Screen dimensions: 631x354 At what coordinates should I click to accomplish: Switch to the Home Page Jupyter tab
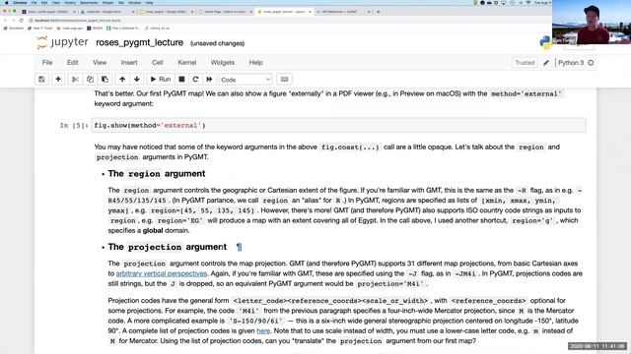(226, 12)
